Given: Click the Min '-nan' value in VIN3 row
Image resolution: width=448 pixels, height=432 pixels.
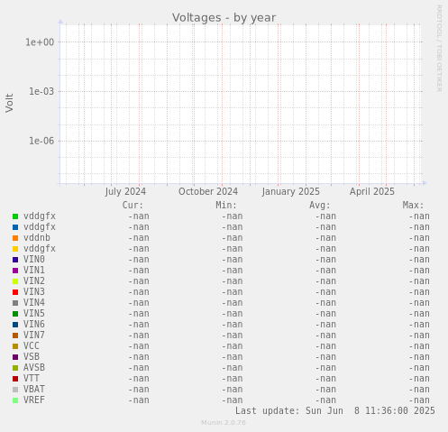Looking at the screenshot, I should (x=232, y=292).
